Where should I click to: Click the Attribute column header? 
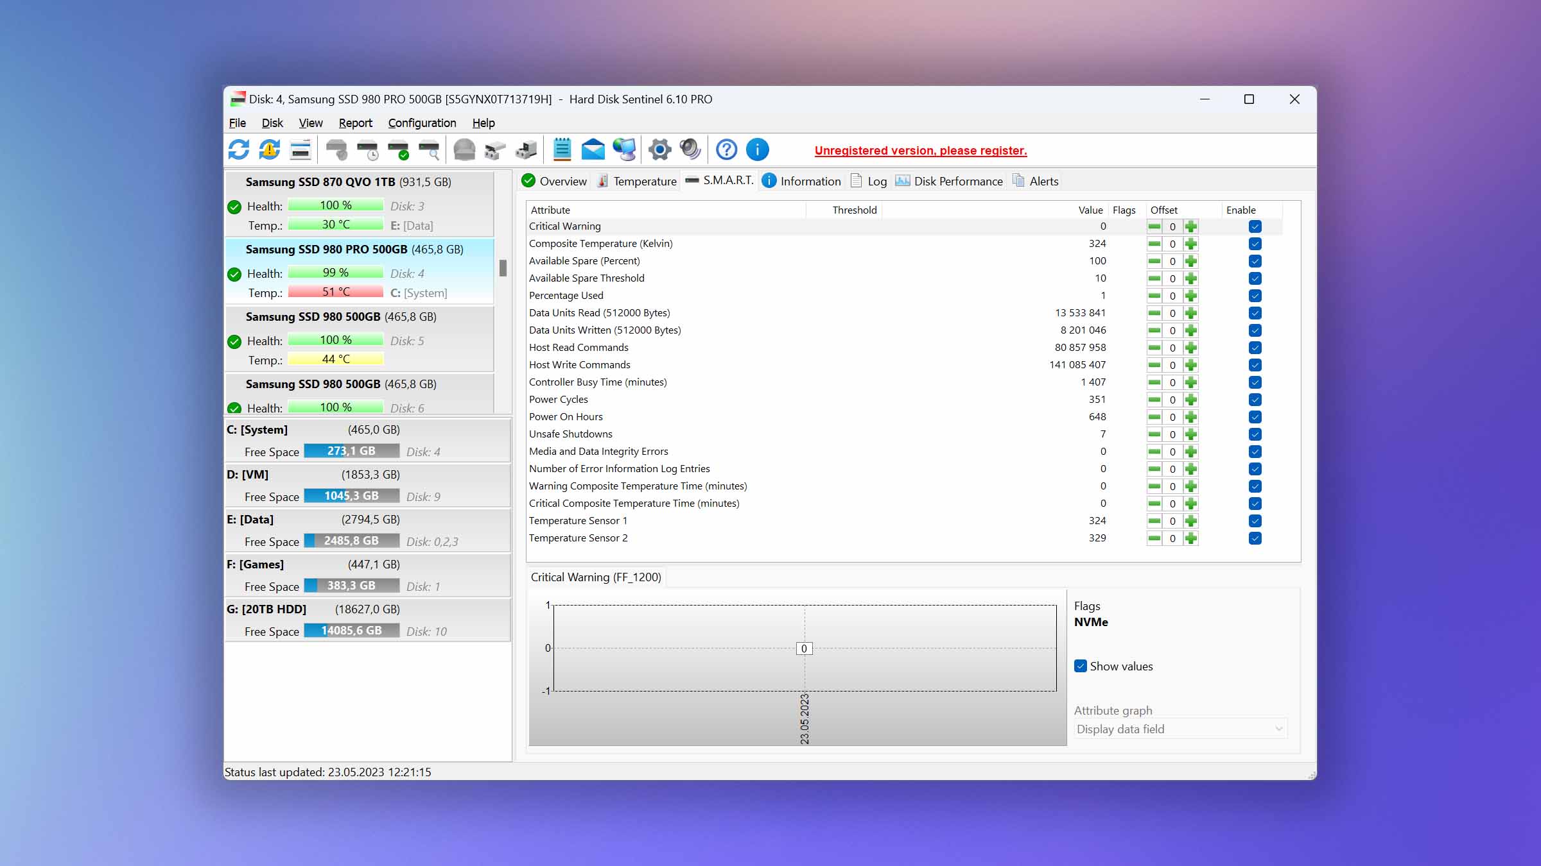coord(666,210)
